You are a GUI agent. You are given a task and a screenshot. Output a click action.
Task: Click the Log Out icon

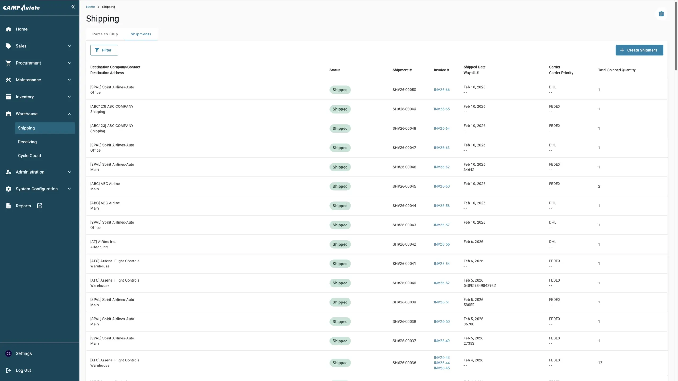click(8, 370)
